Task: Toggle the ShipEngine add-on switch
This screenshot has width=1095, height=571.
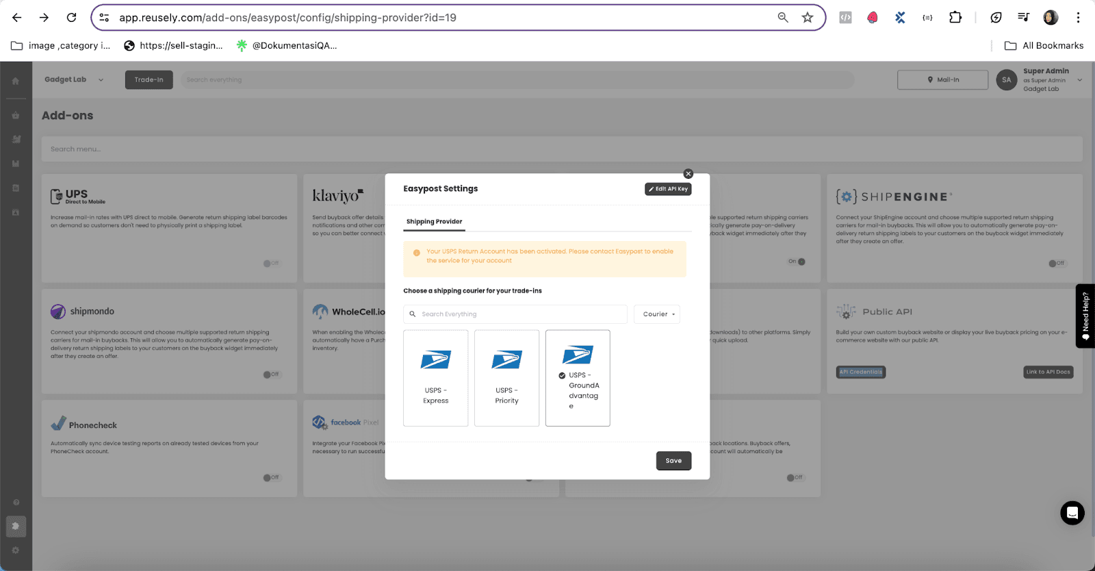Action: (x=1057, y=264)
